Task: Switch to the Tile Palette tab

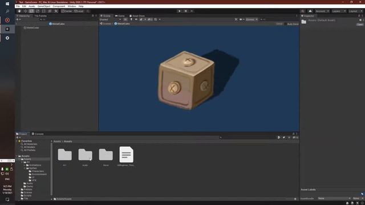Action: (x=40, y=16)
